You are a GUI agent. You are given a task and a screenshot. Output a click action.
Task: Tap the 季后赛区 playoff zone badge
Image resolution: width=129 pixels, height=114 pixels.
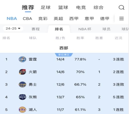pyautogui.click(x=64, y=55)
